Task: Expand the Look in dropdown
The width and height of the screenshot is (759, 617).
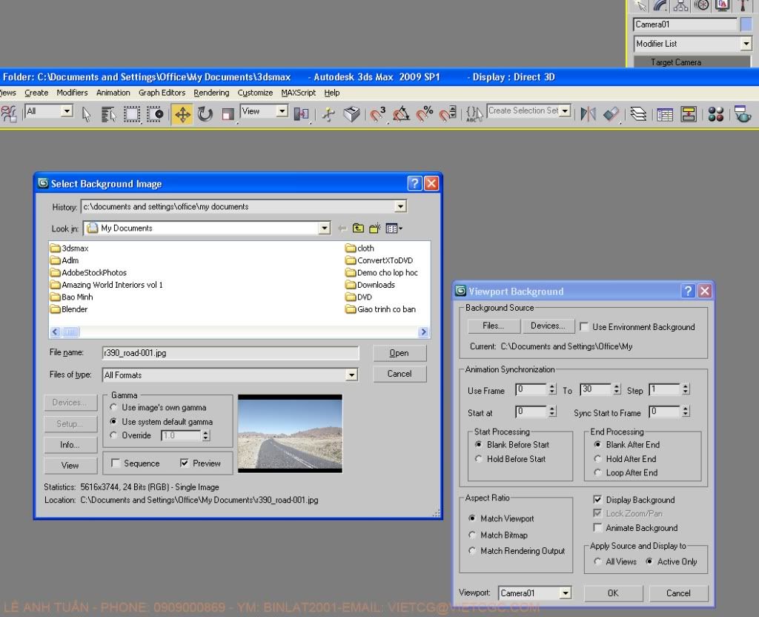Action: coord(325,228)
